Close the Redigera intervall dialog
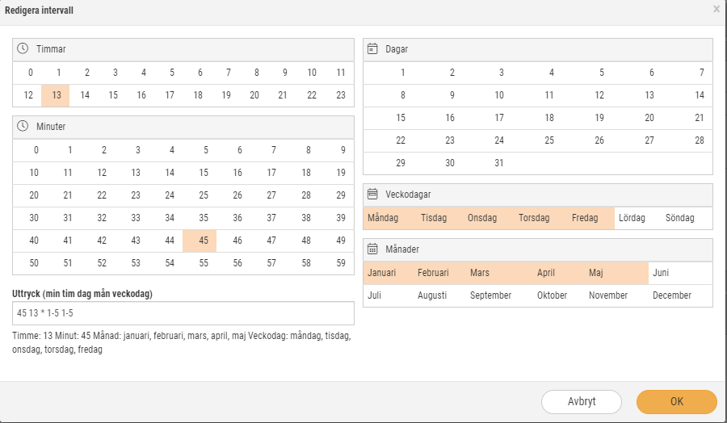This screenshot has width=727, height=423. click(716, 9)
